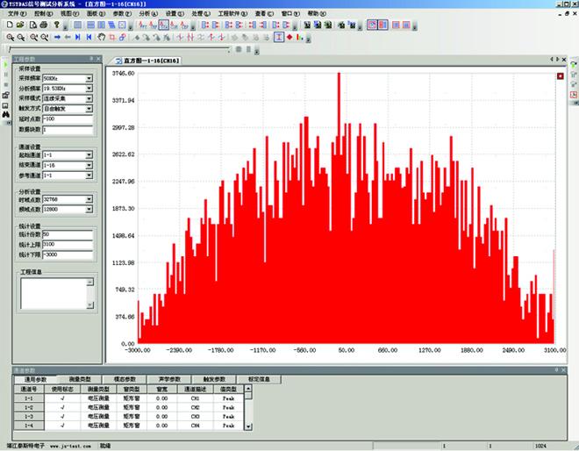This screenshot has height=451, width=579.
Task: Select the hand pan tool icon
Action: point(101,38)
